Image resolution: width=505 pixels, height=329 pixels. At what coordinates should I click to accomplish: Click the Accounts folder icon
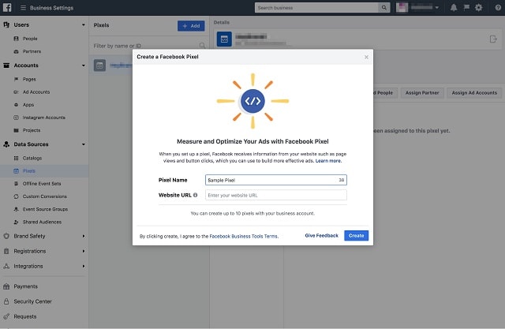[6, 65]
